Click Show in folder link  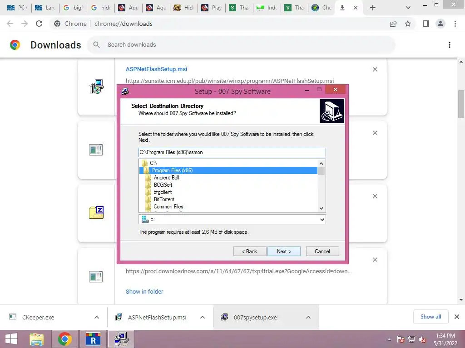click(144, 291)
